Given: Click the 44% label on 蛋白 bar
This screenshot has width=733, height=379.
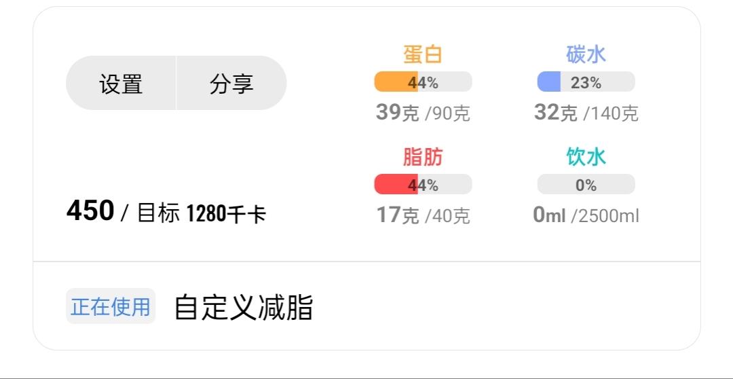Looking at the screenshot, I should pyautogui.click(x=424, y=83).
